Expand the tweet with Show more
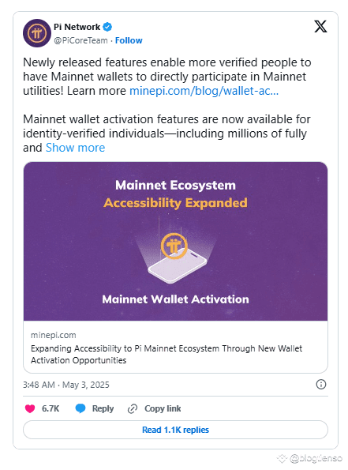 point(75,148)
